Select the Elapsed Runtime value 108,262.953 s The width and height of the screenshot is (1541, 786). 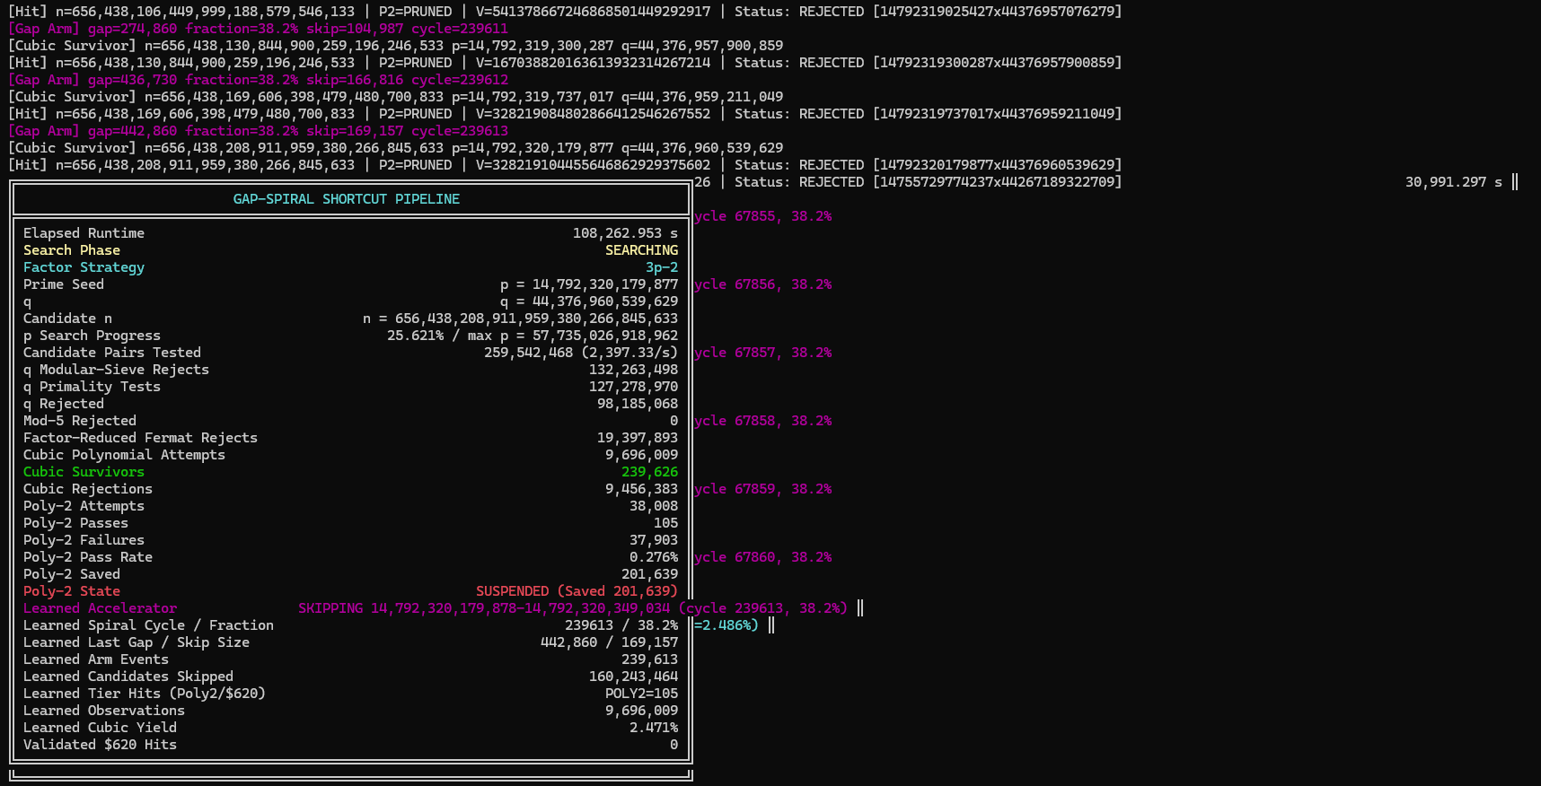pos(625,233)
